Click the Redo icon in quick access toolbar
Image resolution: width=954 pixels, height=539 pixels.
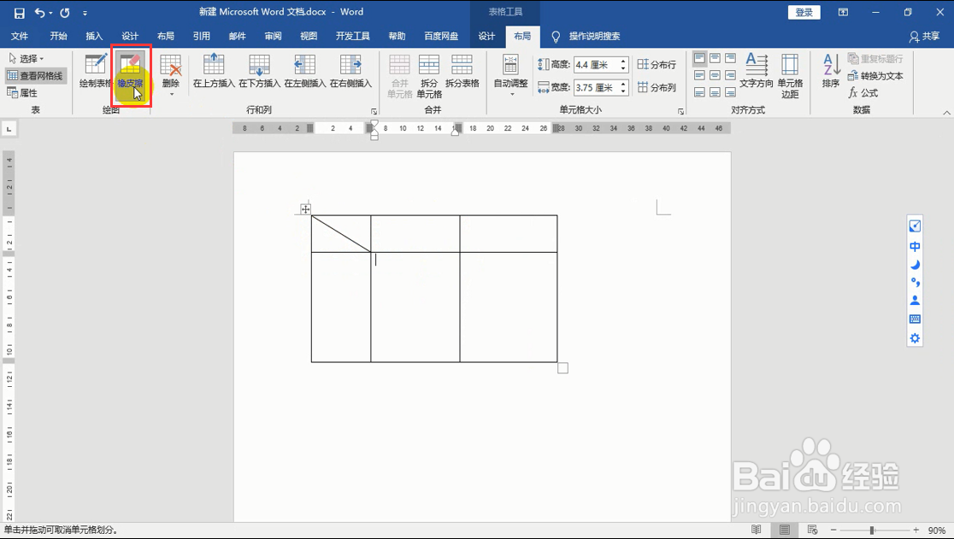(65, 13)
